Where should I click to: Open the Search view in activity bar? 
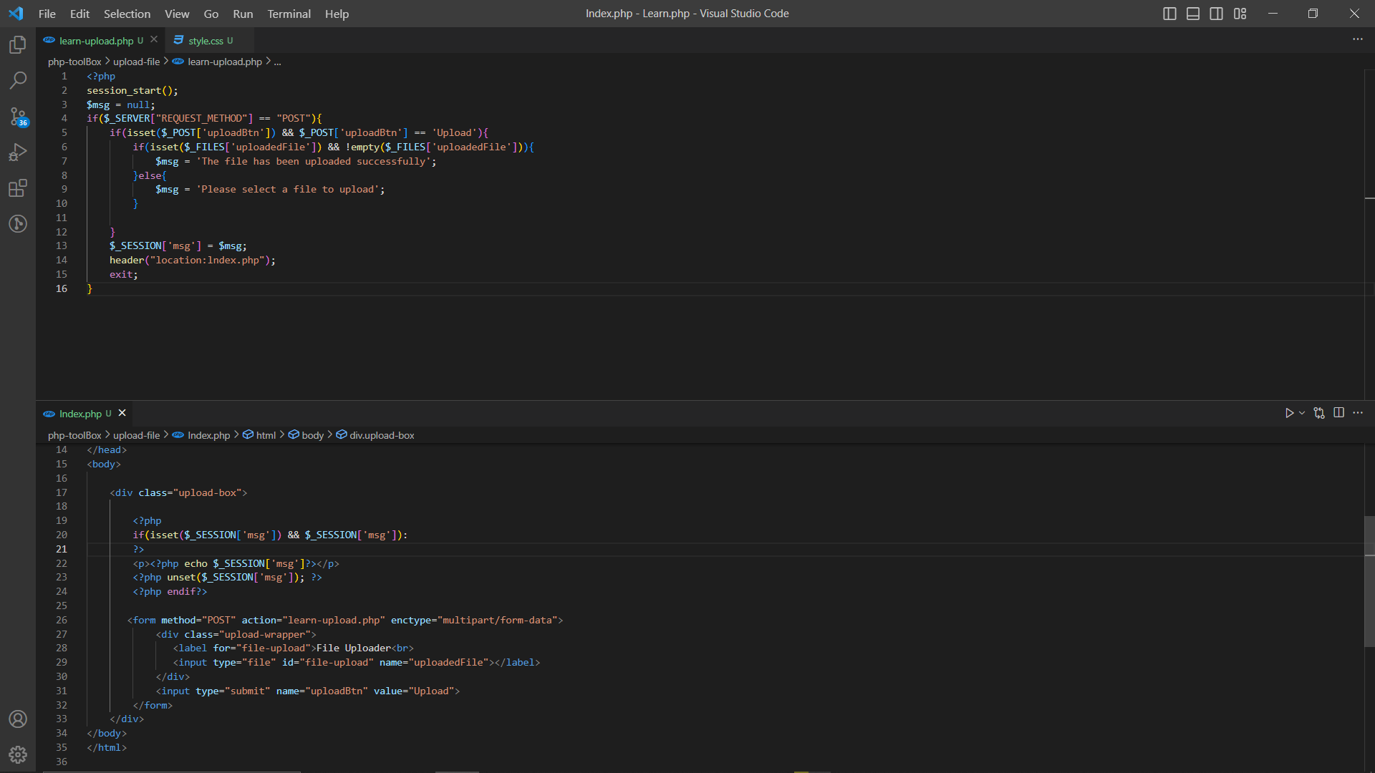coord(18,80)
